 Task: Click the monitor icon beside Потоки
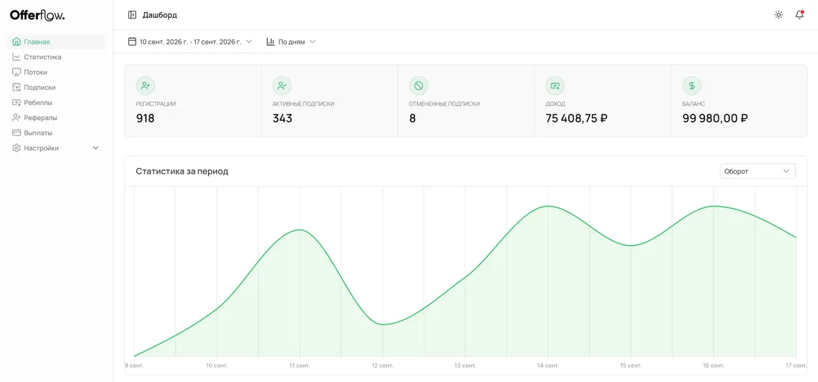tap(16, 72)
